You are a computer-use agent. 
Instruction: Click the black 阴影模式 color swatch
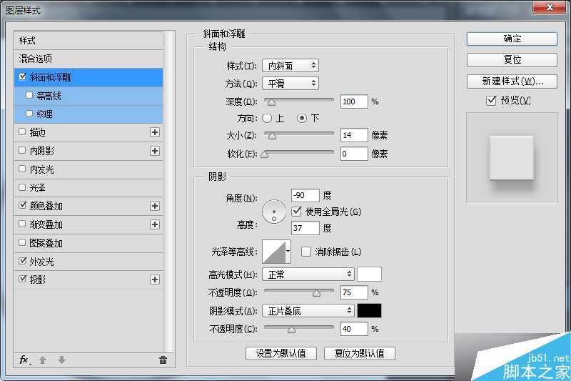[x=369, y=310]
